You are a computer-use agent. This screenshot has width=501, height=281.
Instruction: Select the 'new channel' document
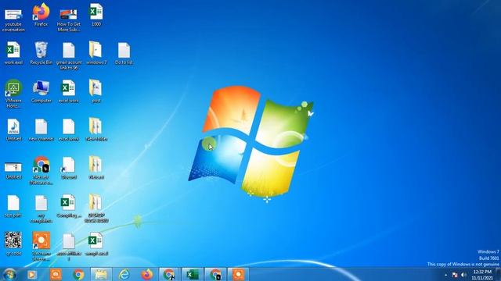41,130
